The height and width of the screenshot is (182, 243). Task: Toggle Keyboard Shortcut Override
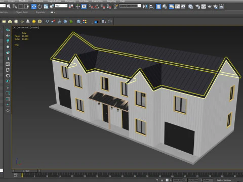click(x=84, y=7)
